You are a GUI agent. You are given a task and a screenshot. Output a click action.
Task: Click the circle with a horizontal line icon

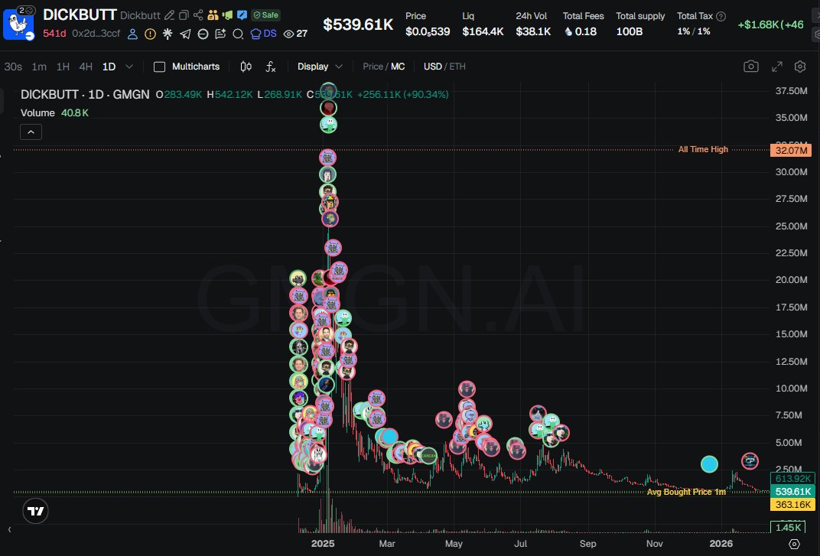click(x=203, y=34)
